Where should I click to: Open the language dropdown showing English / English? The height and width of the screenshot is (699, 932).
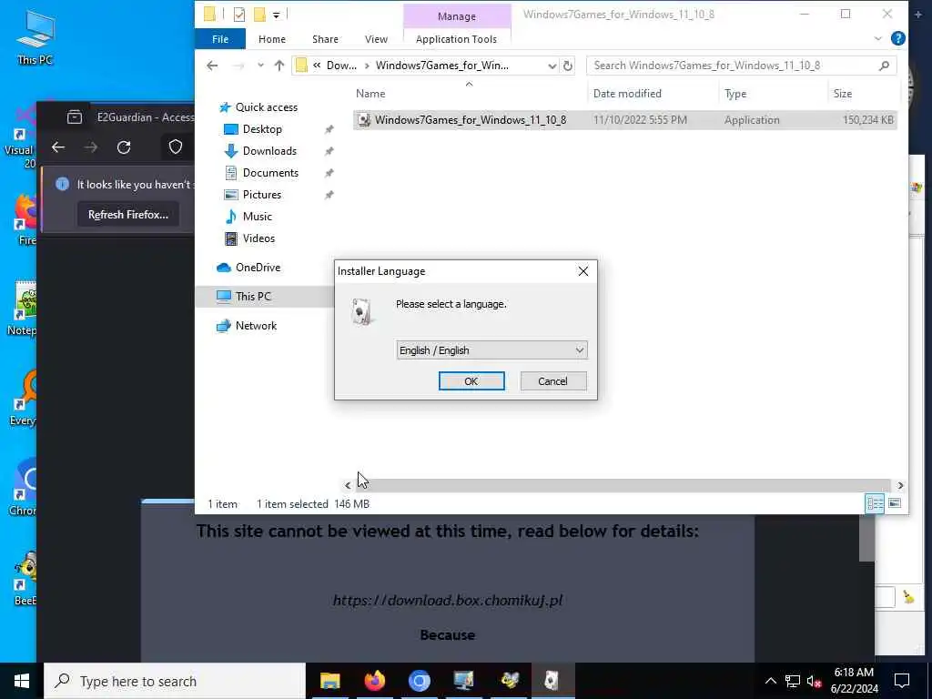tap(491, 350)
